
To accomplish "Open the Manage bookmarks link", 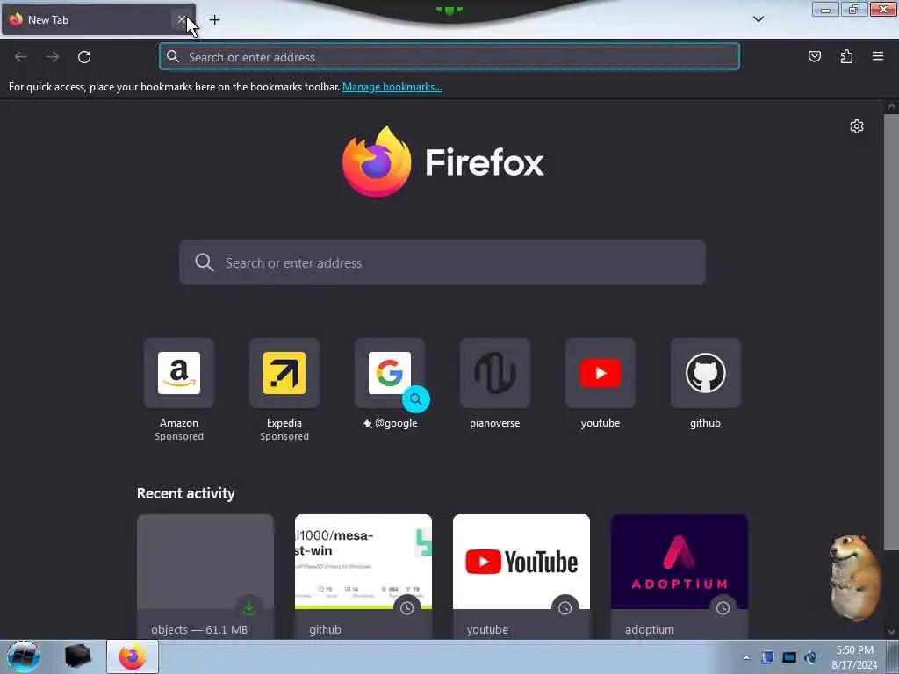I will (x=392, y=87).
